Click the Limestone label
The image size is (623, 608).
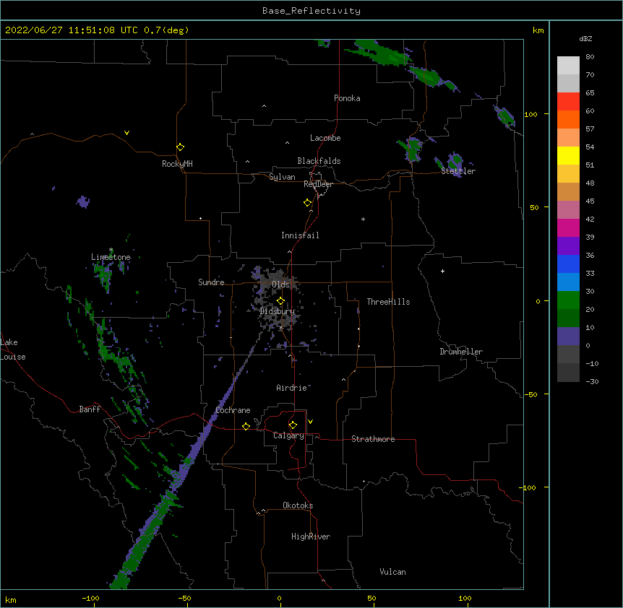[x=111, y=257]
